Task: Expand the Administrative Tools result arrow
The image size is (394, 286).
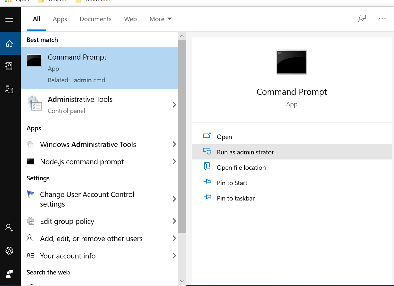Action: pos(174,105)
